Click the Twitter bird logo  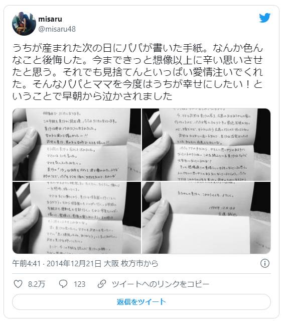264,18
